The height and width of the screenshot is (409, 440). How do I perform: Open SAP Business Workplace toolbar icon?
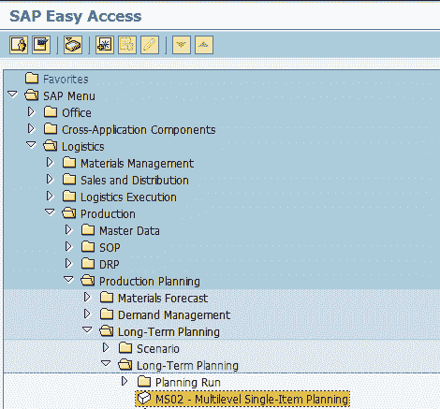point(73,45)
